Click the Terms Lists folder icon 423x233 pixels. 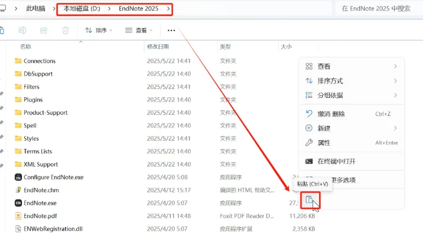[18, 151]
